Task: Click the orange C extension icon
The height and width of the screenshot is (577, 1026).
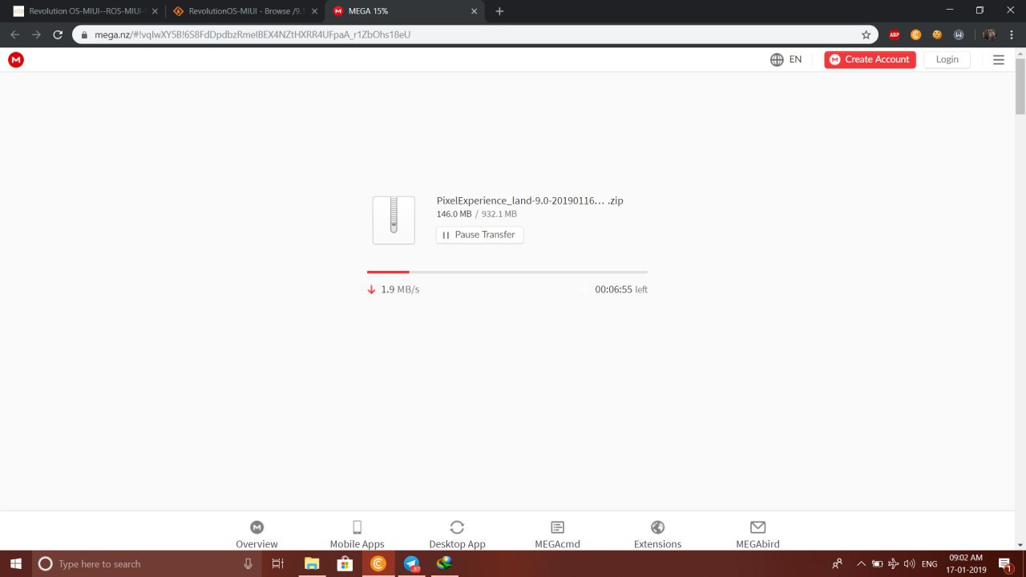Action: point(915,34)
